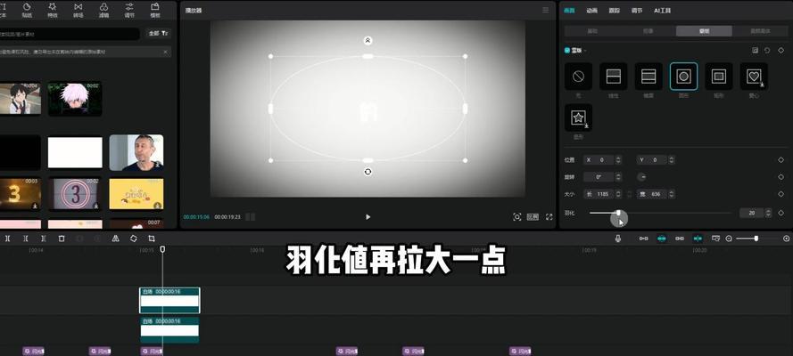
Task: Click the preview-axis icon in timeline toolbar
Action: click(715, 239)
